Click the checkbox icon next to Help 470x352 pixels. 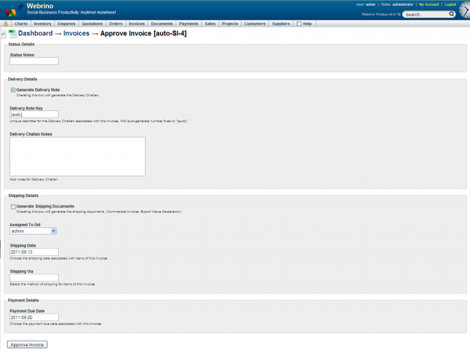pos(299,24)
